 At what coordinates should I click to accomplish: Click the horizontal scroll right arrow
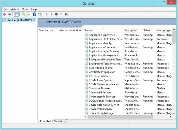[170, 117]
